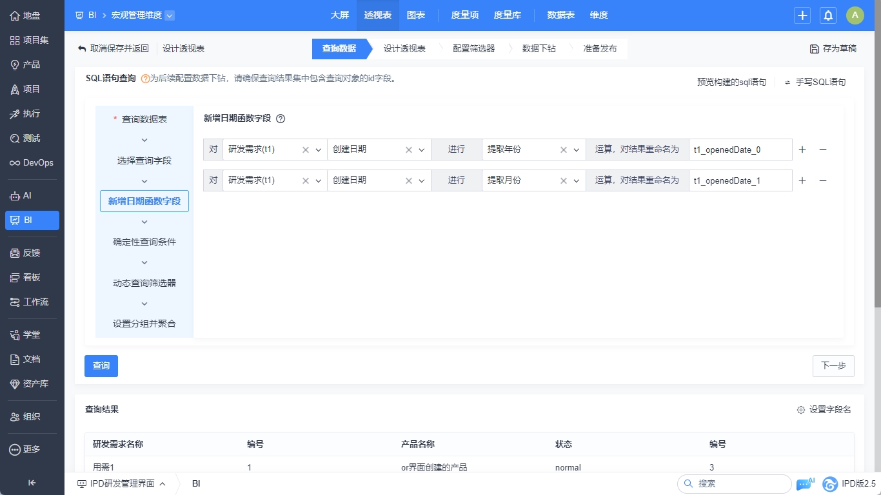Click the blue 查询 button
Screen dimensions: 881x495
tap(101, 365)
